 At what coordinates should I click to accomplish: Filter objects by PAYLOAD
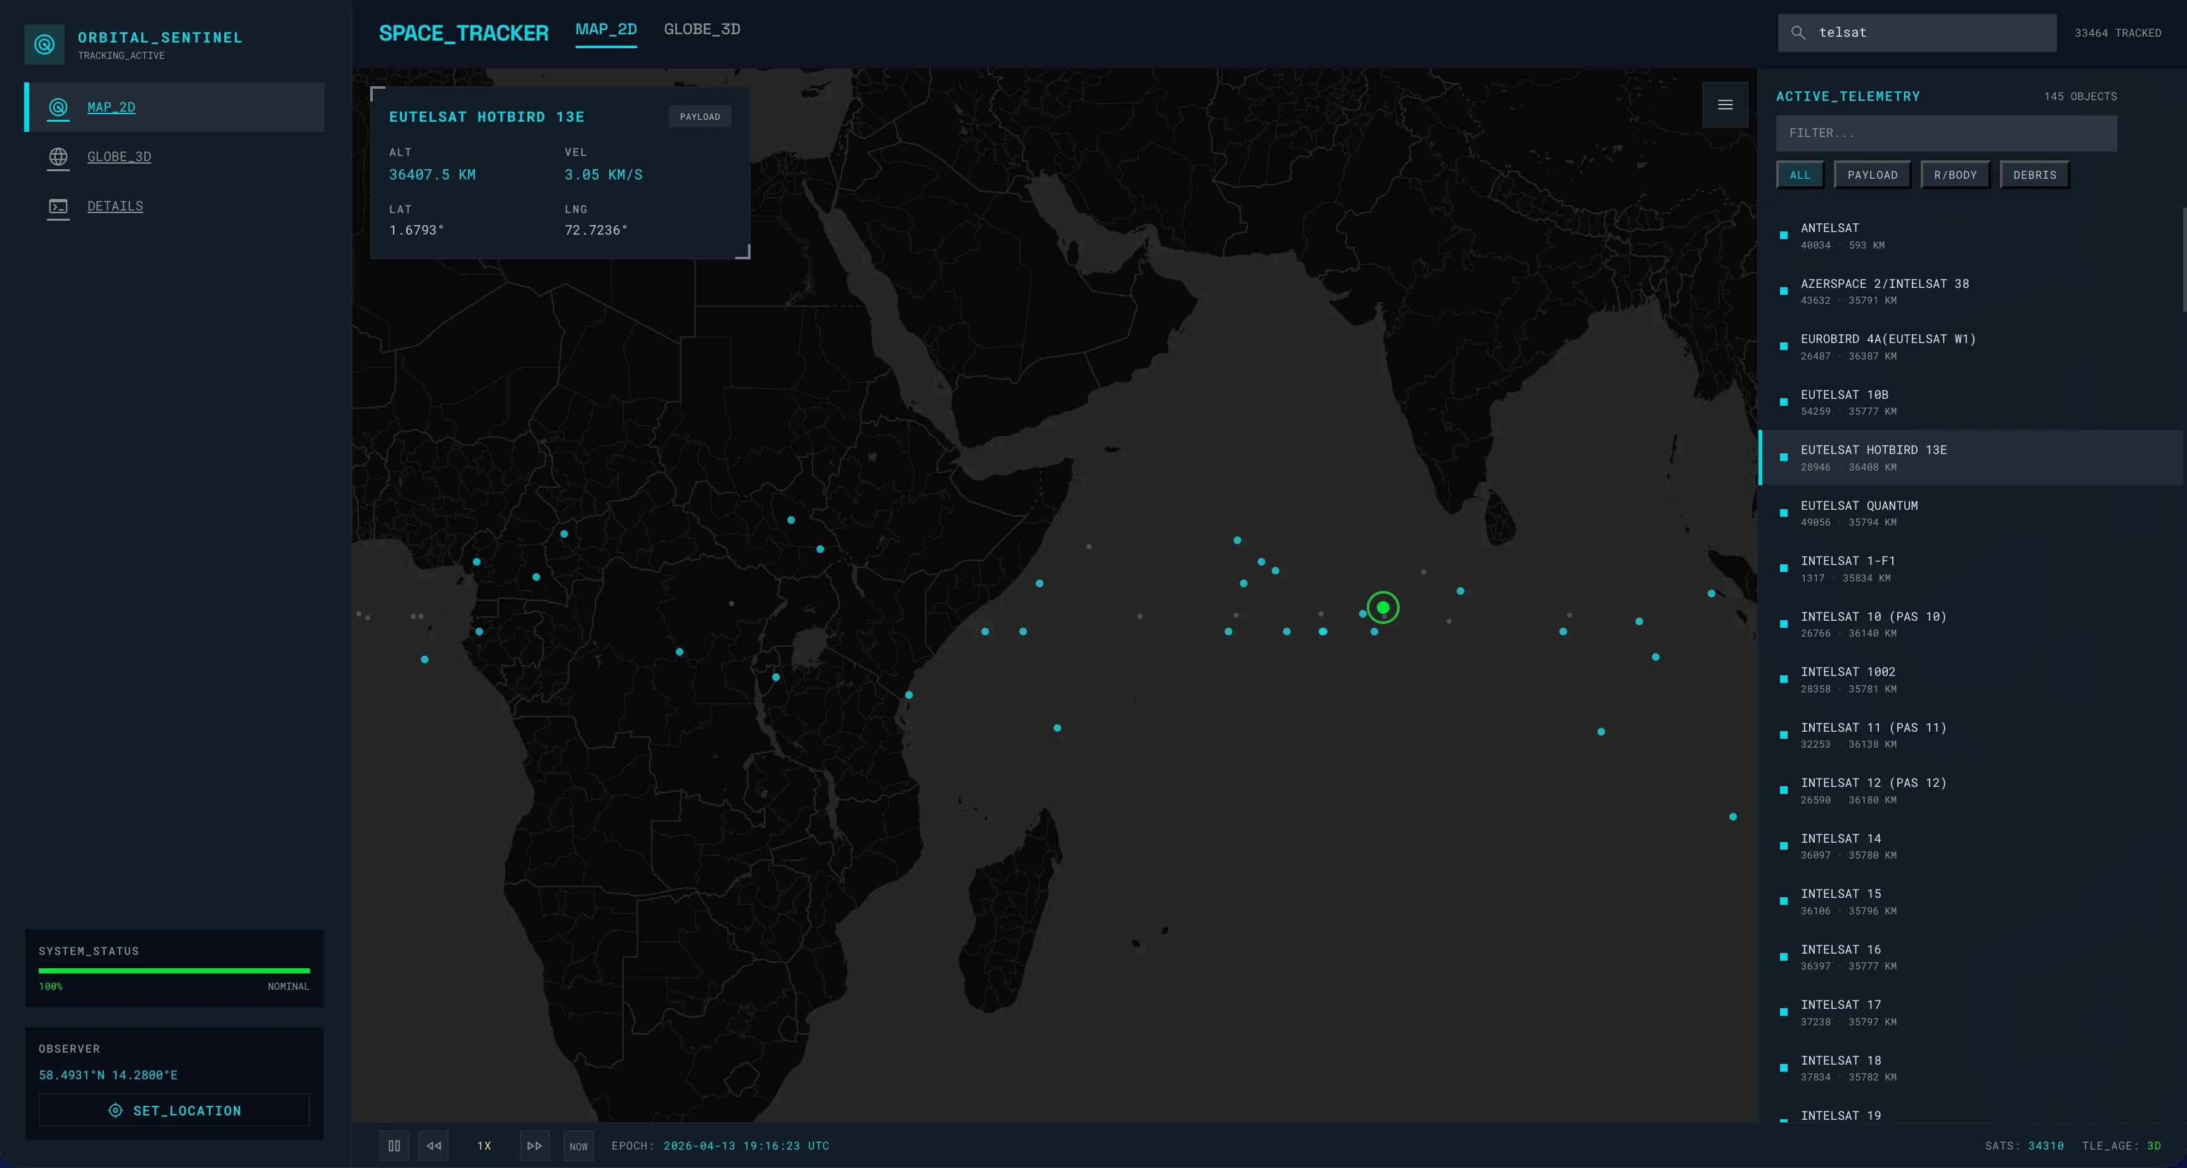point(1872,175)
